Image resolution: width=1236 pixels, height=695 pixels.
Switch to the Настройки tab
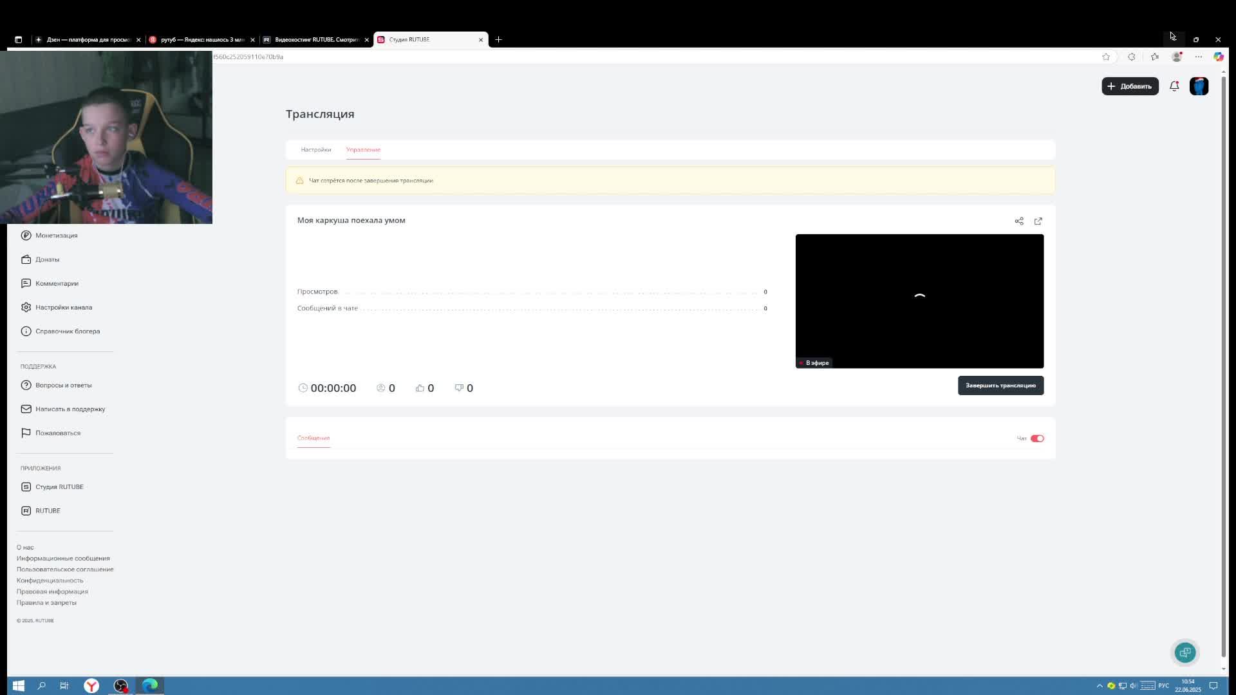(315, 149)
